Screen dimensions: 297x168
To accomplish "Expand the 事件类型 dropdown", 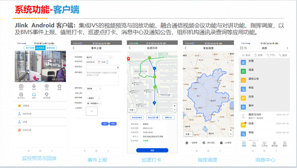I will [94, 88].
